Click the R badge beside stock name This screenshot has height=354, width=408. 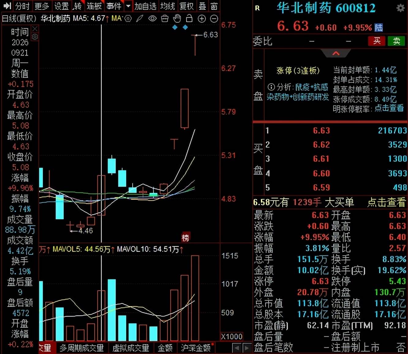[257, 8]
